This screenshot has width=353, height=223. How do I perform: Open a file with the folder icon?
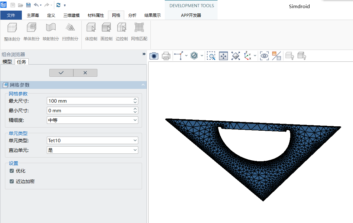click(21, 5)
